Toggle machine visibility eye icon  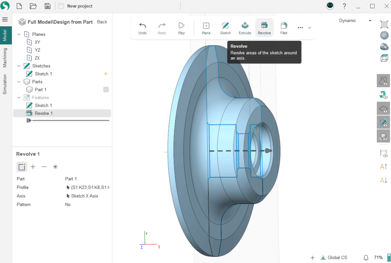click(x=383, y=94)
